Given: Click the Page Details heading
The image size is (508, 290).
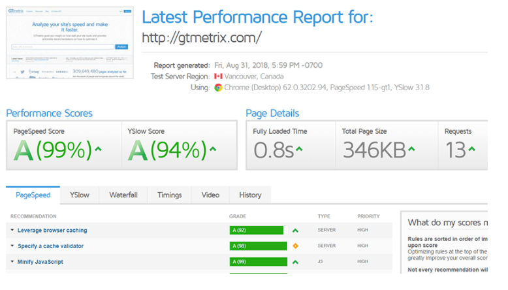Looking at the screenshot, I should coord(272,113).
